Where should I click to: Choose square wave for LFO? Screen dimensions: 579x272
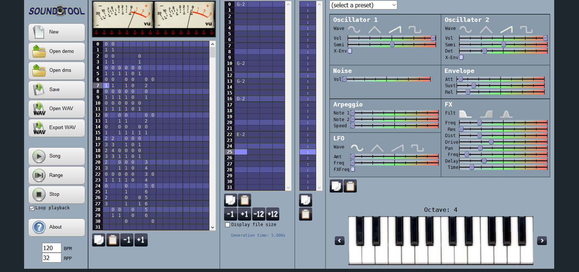[x=417, y=148]
